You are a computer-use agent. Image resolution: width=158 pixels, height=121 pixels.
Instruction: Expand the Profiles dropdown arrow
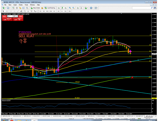10,8
